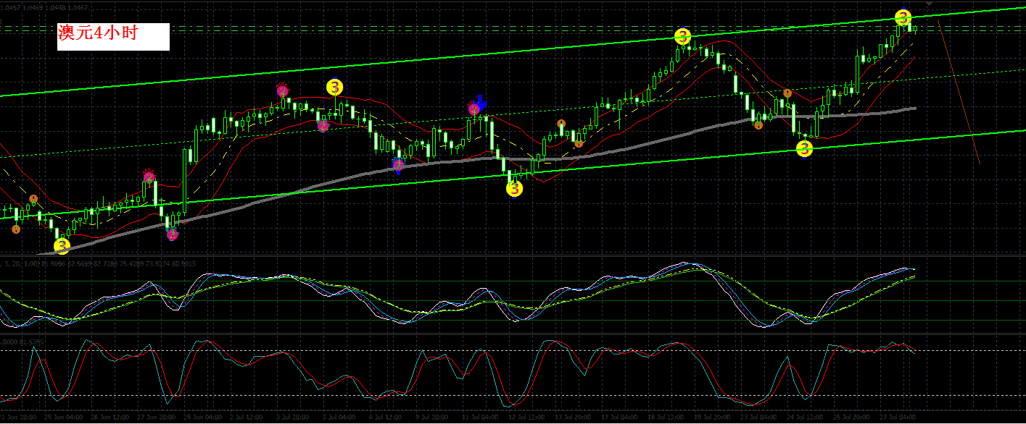
Task: Click the orange dot marker above the 23 Jul candles
Action: click(x=788, y=93)
